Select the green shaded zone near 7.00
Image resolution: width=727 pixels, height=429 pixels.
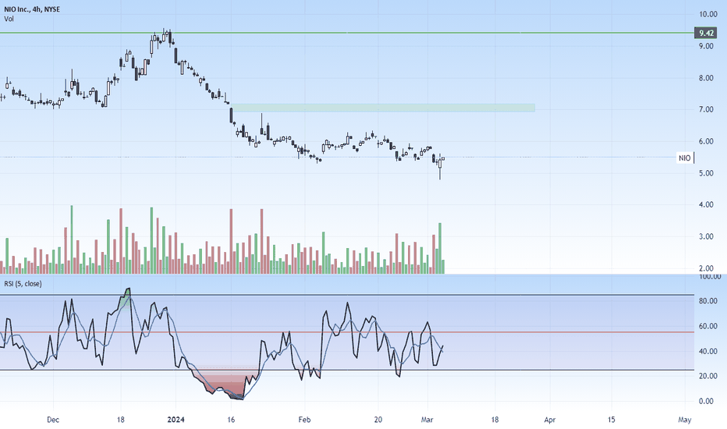(x=383, y=108)
